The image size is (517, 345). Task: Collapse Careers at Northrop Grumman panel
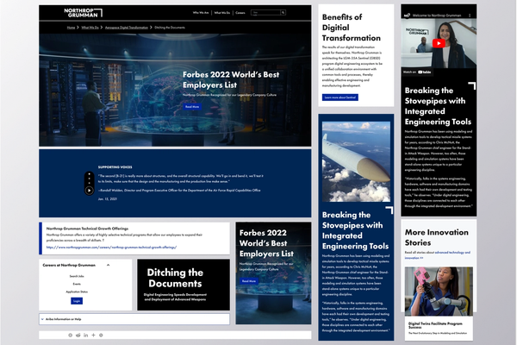click(108, 265)
